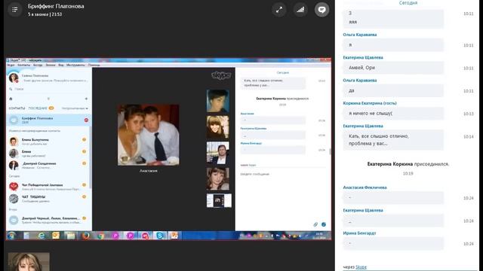The height and width of the screenshot is (271, 483).
Task: Select message 'Амвей, Ори'
Action: pos(393,68)
